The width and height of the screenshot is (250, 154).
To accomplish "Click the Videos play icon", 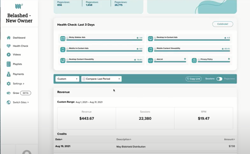I will tap(9, 55).
